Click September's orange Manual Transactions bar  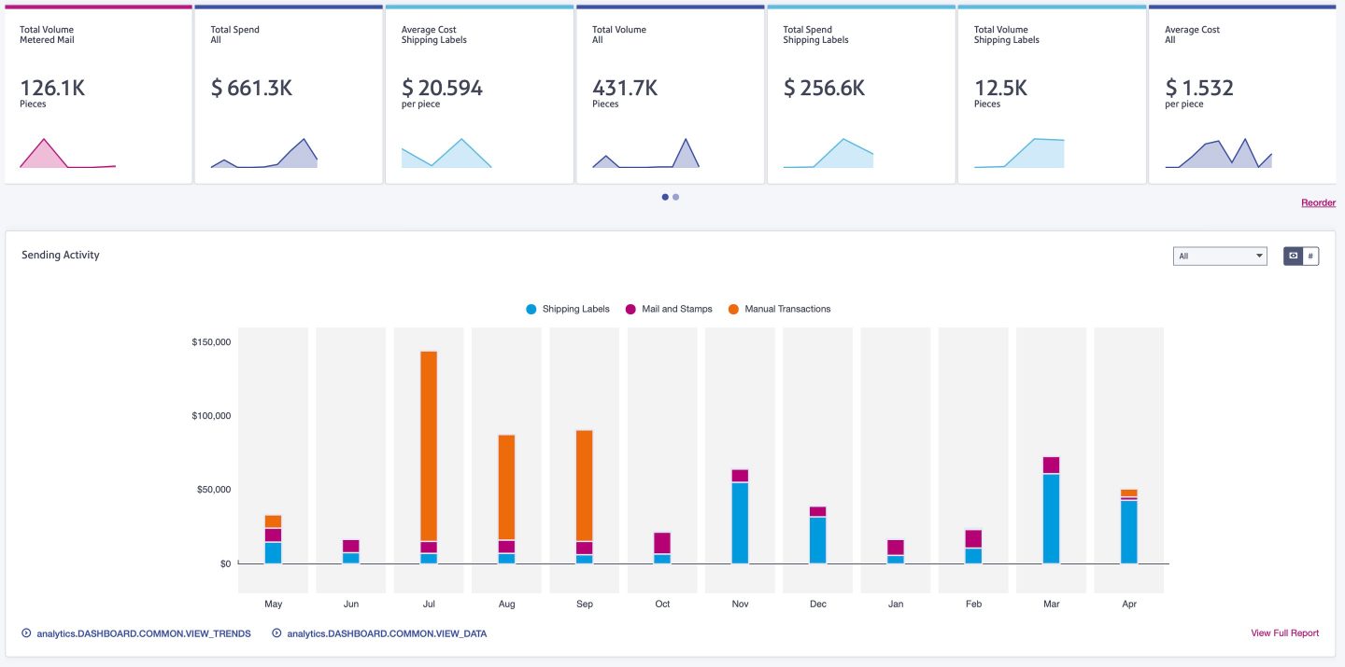tap(585, 485)
